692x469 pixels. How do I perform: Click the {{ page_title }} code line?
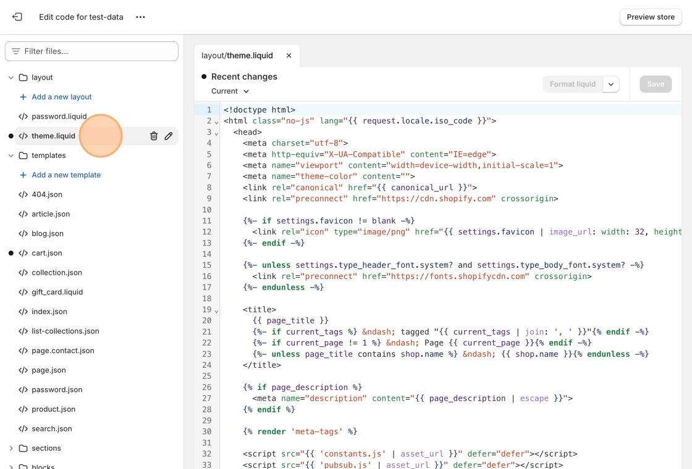(x=290, y=320)
